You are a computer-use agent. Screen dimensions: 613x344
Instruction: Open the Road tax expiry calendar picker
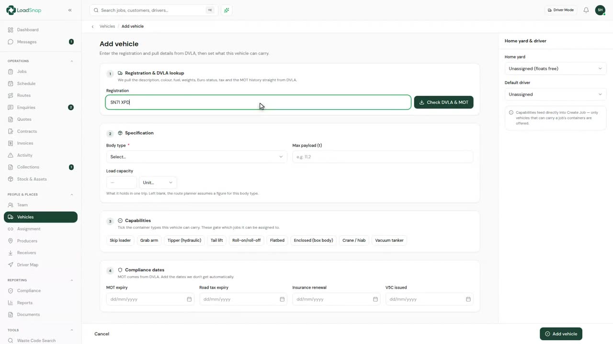click(282, 299)
